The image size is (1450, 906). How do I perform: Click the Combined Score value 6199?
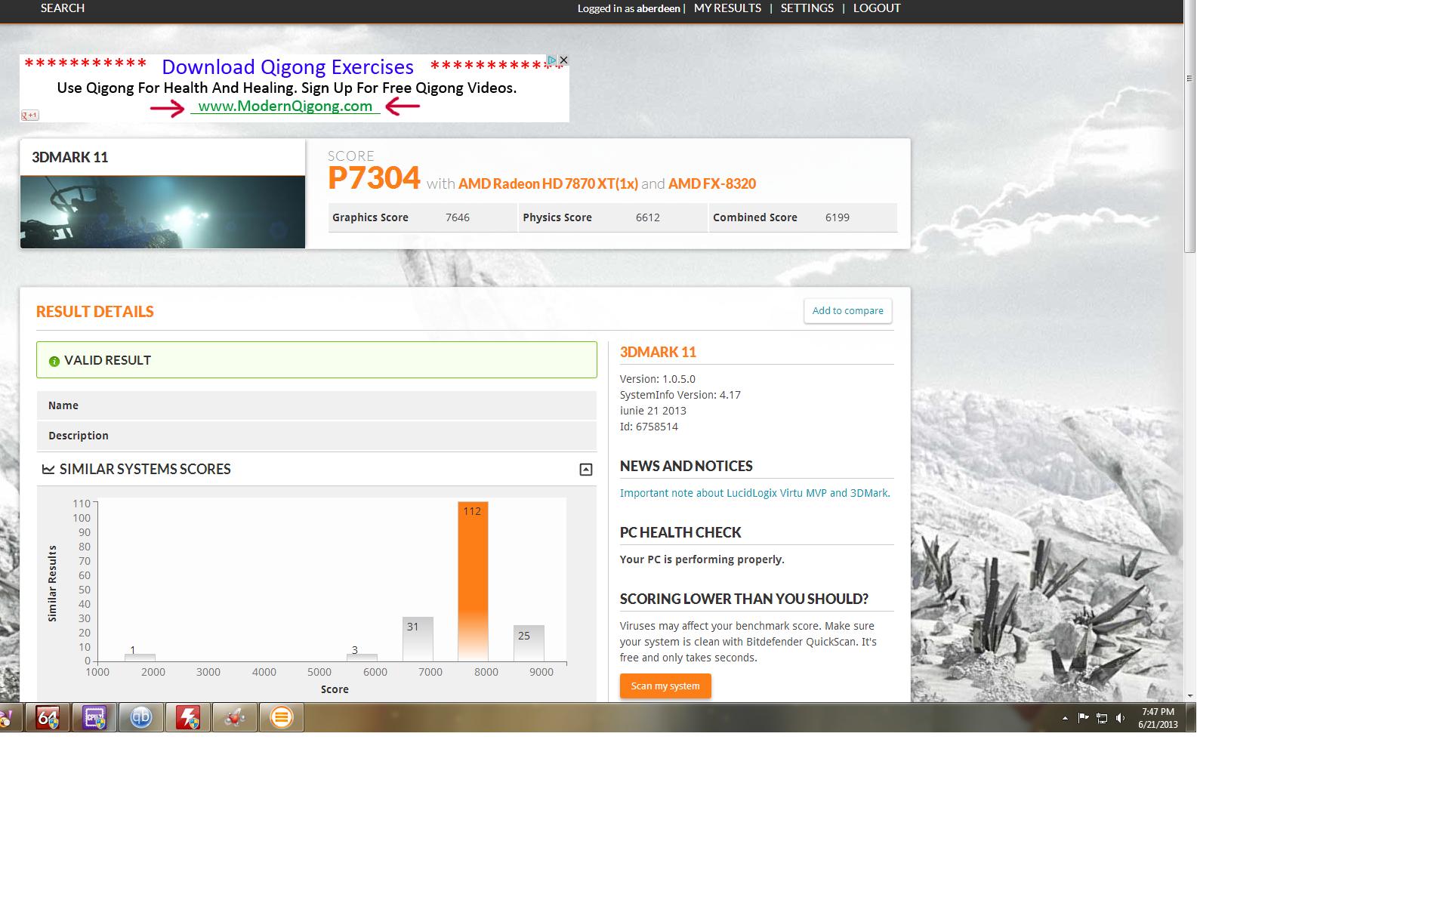[838, 217]
